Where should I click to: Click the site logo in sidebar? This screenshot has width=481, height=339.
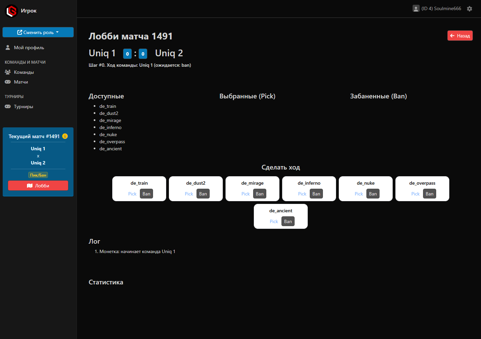(x=11, y=11)
